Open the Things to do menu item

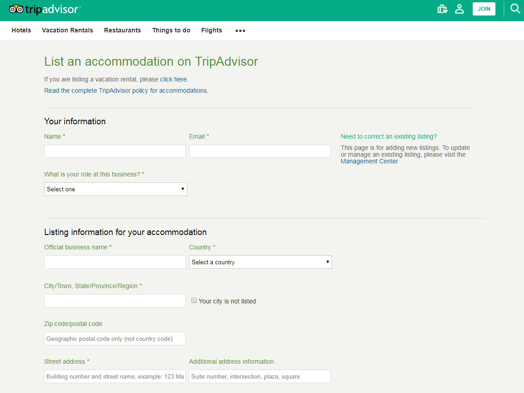pyautogui.click(x=171, y=31)
